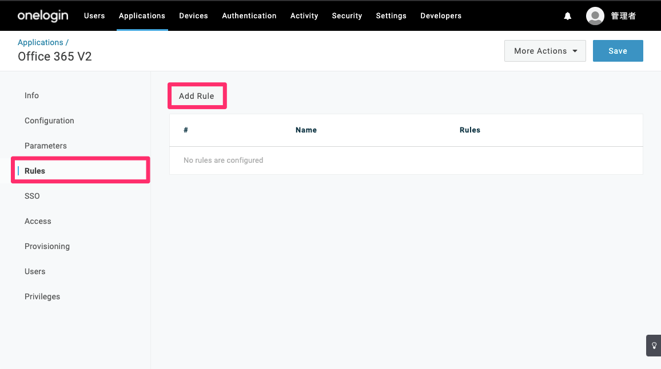Open the lightbulb help widget
The image size is (661, 369).
tap(654, 346)
